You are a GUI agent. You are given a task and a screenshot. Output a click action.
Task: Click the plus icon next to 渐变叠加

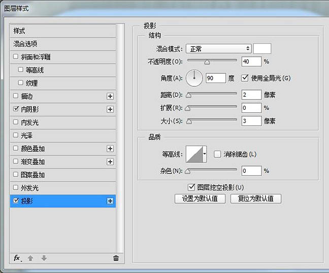pyautogui.click(x=110, y=162)
